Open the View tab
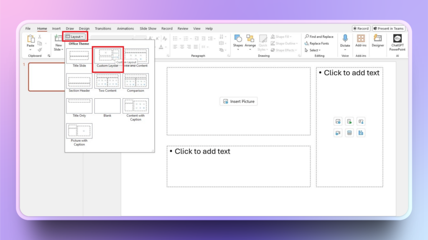Screen dimensions: 428x240 [196, 28]
